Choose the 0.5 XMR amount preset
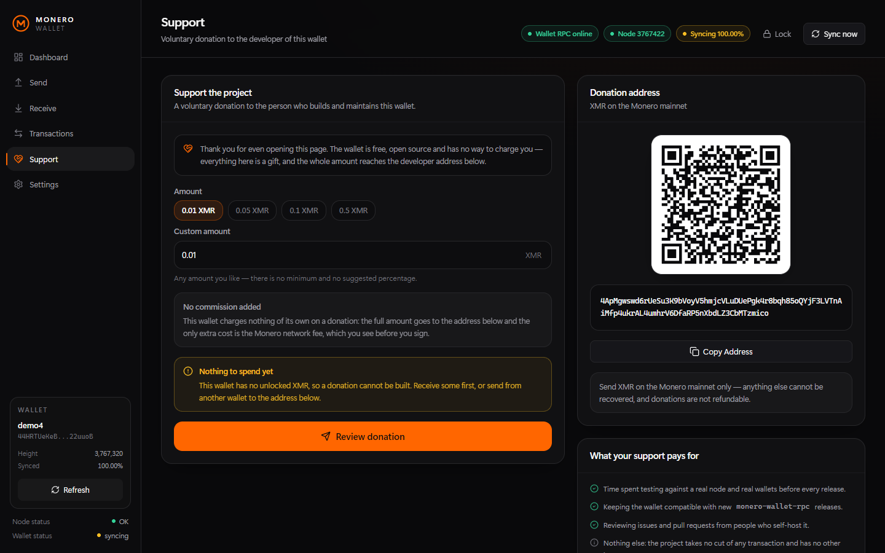The height and width of the screenshot is (553, 885). (353, 210)
